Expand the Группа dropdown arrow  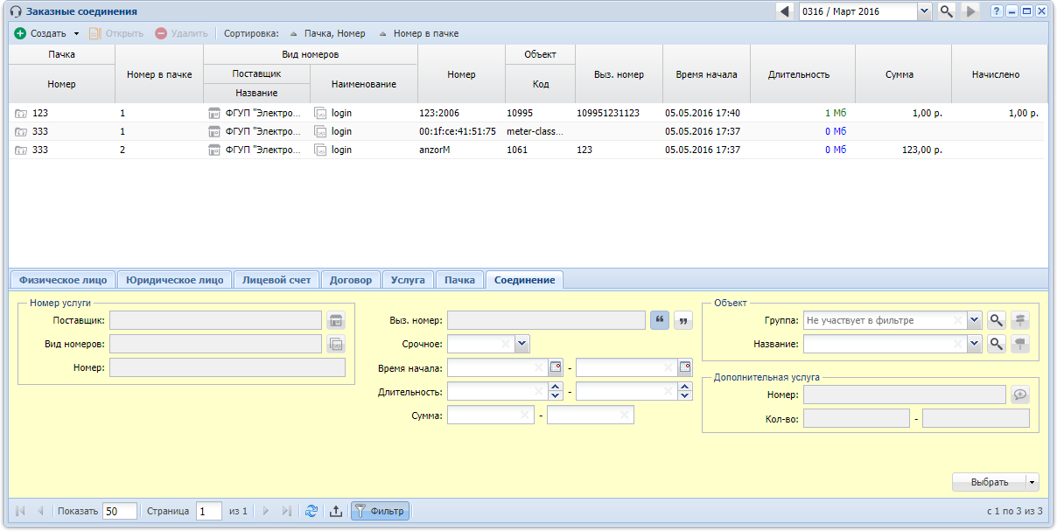[976, 321]
